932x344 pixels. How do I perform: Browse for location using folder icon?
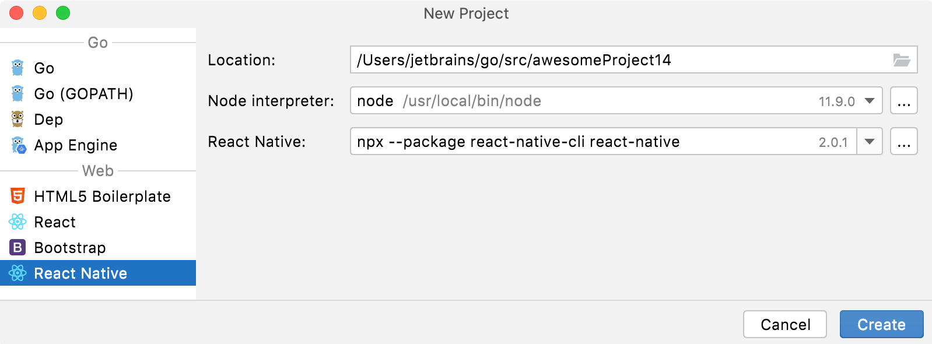[x=902, y=60]
